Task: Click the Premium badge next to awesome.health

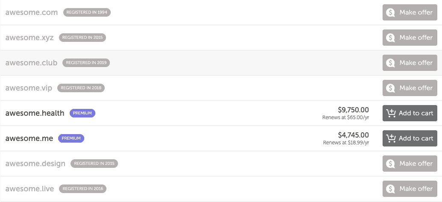Action: point(83,113)
